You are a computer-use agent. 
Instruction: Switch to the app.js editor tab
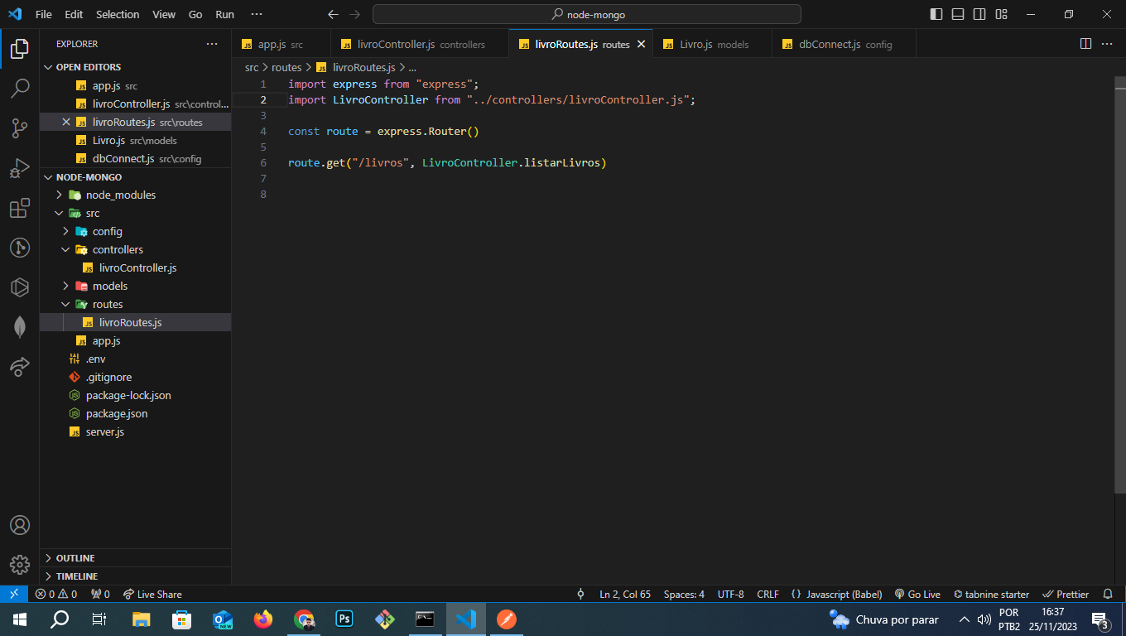point(281,44)
